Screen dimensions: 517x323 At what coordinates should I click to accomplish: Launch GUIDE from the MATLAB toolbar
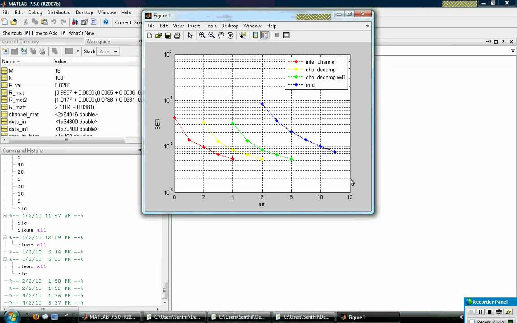84,22
